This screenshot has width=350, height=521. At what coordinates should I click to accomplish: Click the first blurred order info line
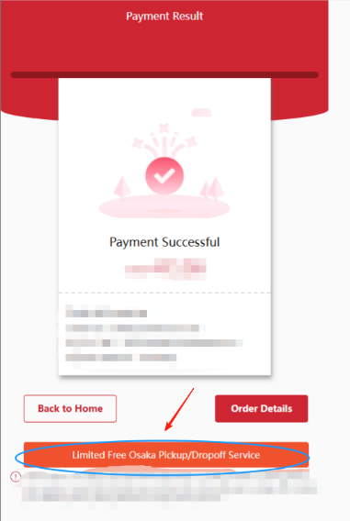click(107, 312)
